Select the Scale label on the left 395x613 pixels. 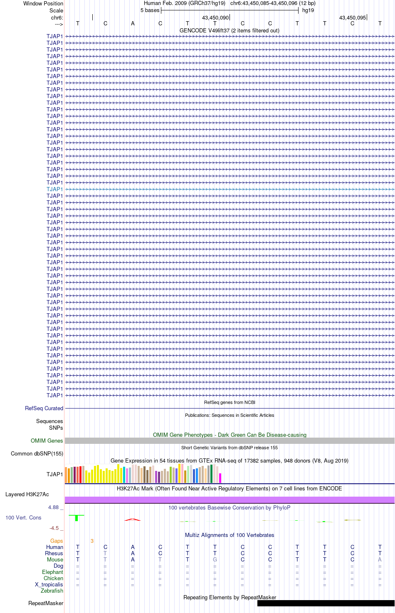click(x=56, y=10)
